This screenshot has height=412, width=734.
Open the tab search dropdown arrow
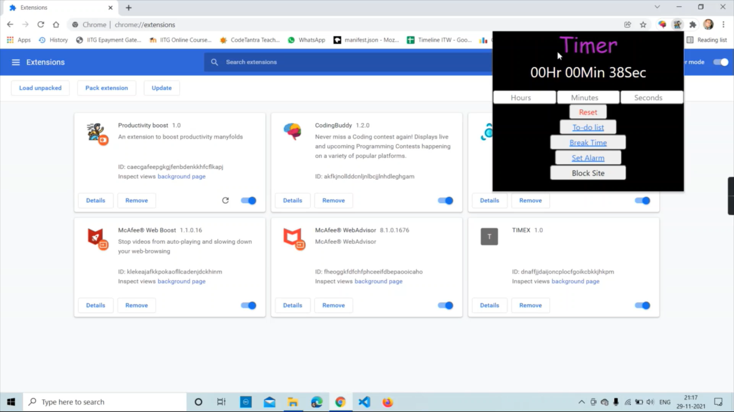[657, 6]
